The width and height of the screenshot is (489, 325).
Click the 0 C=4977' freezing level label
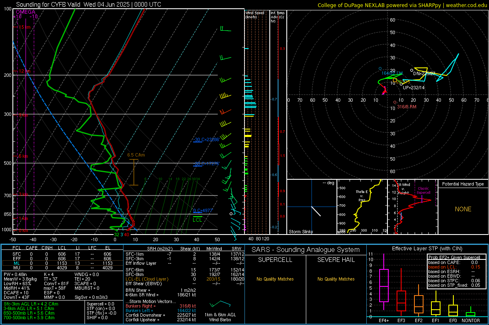203,210
